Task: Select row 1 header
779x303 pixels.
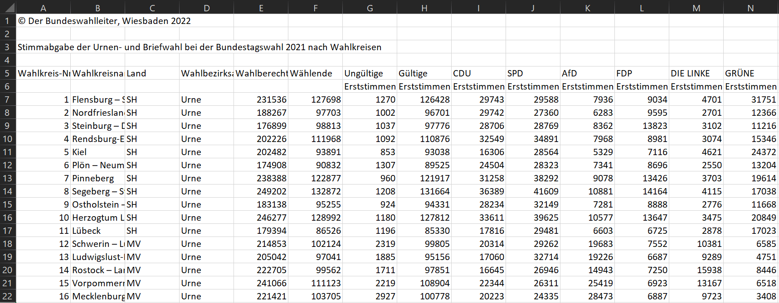Action: click(7, 21)
